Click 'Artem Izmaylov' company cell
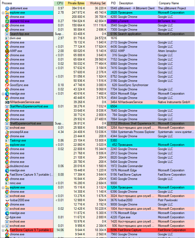 pyautogui.click(x=167, y=51)
